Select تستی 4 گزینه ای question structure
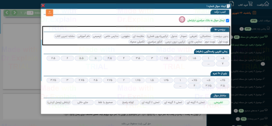Viewport: 272px width, 126px height. [196, 102]
